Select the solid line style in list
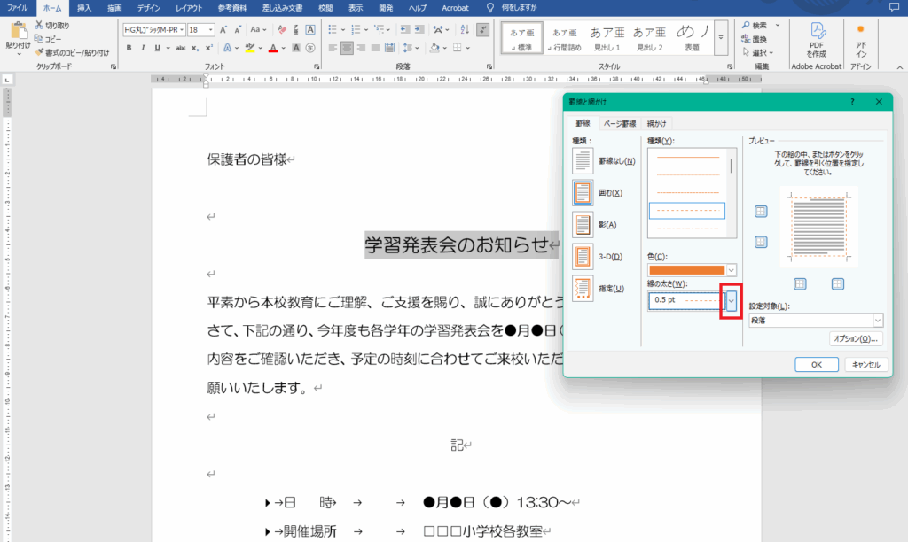This screenshot has width=908, height=542. coord(687,158)
